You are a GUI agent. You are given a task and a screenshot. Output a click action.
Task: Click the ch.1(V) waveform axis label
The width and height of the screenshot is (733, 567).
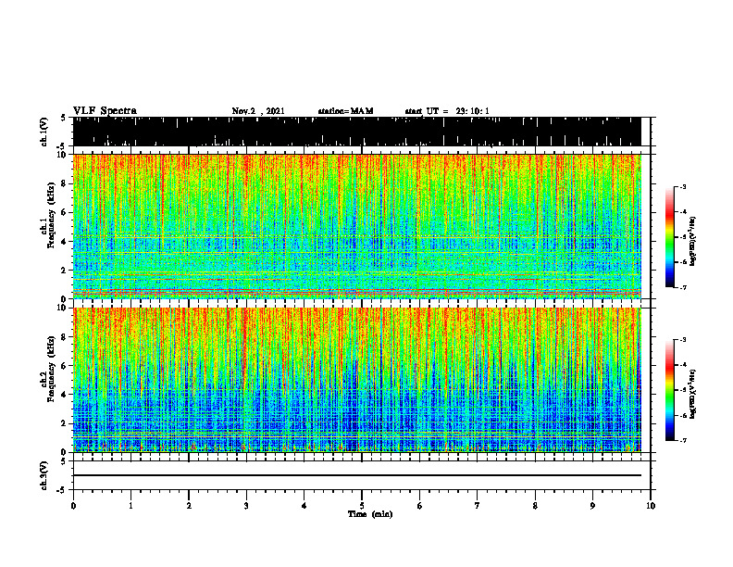(x=44, y=132)
